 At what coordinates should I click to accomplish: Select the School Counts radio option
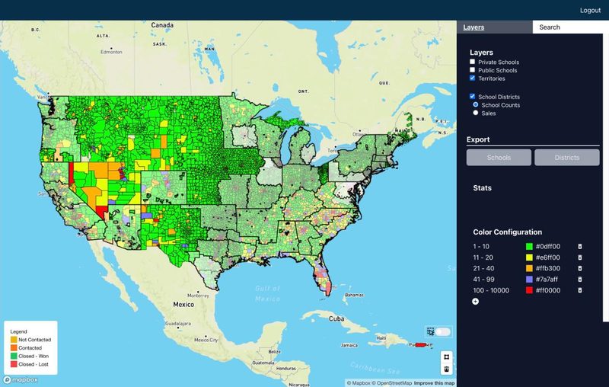coord(475,104)
